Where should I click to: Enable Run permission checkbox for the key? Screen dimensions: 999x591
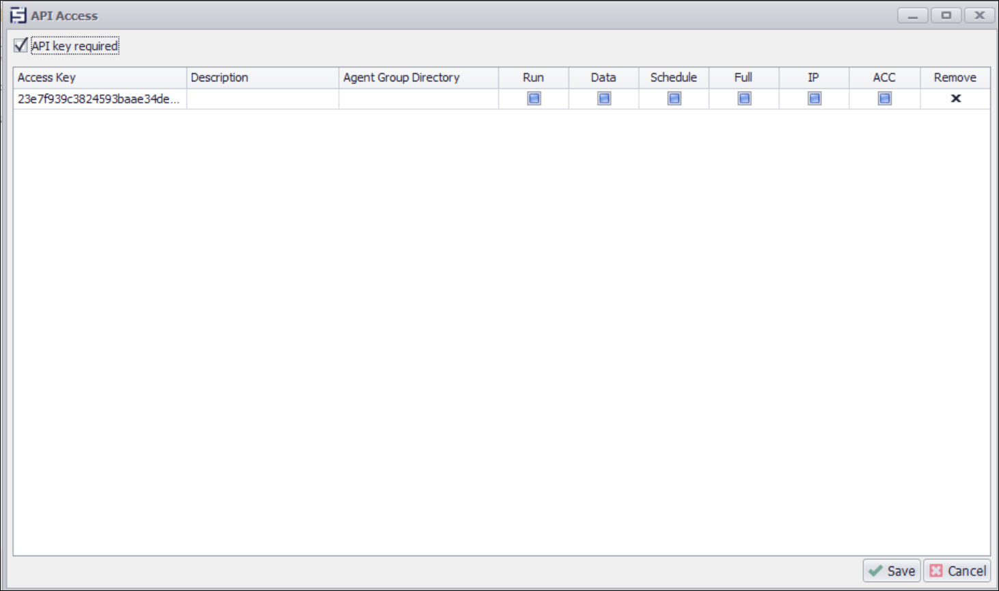click(x=534, y=98)
